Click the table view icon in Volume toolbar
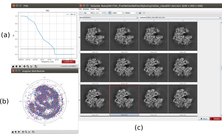The height and width of the screenshot is (137, 222). coord(80,13)
